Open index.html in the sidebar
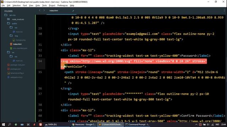Viewport: 227px width, 127px height. pyautogui.click(x=17, y=44)
